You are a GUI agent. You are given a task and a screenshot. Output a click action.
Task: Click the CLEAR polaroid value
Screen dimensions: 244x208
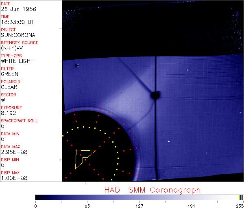click(x=9, y=87)
